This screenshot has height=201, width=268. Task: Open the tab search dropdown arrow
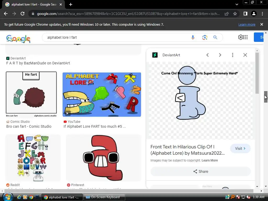[237, 4]
